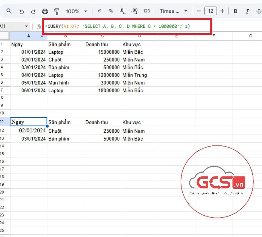Undo the last action
Viewport: 262px width, 237px height.
coord(21,11)
